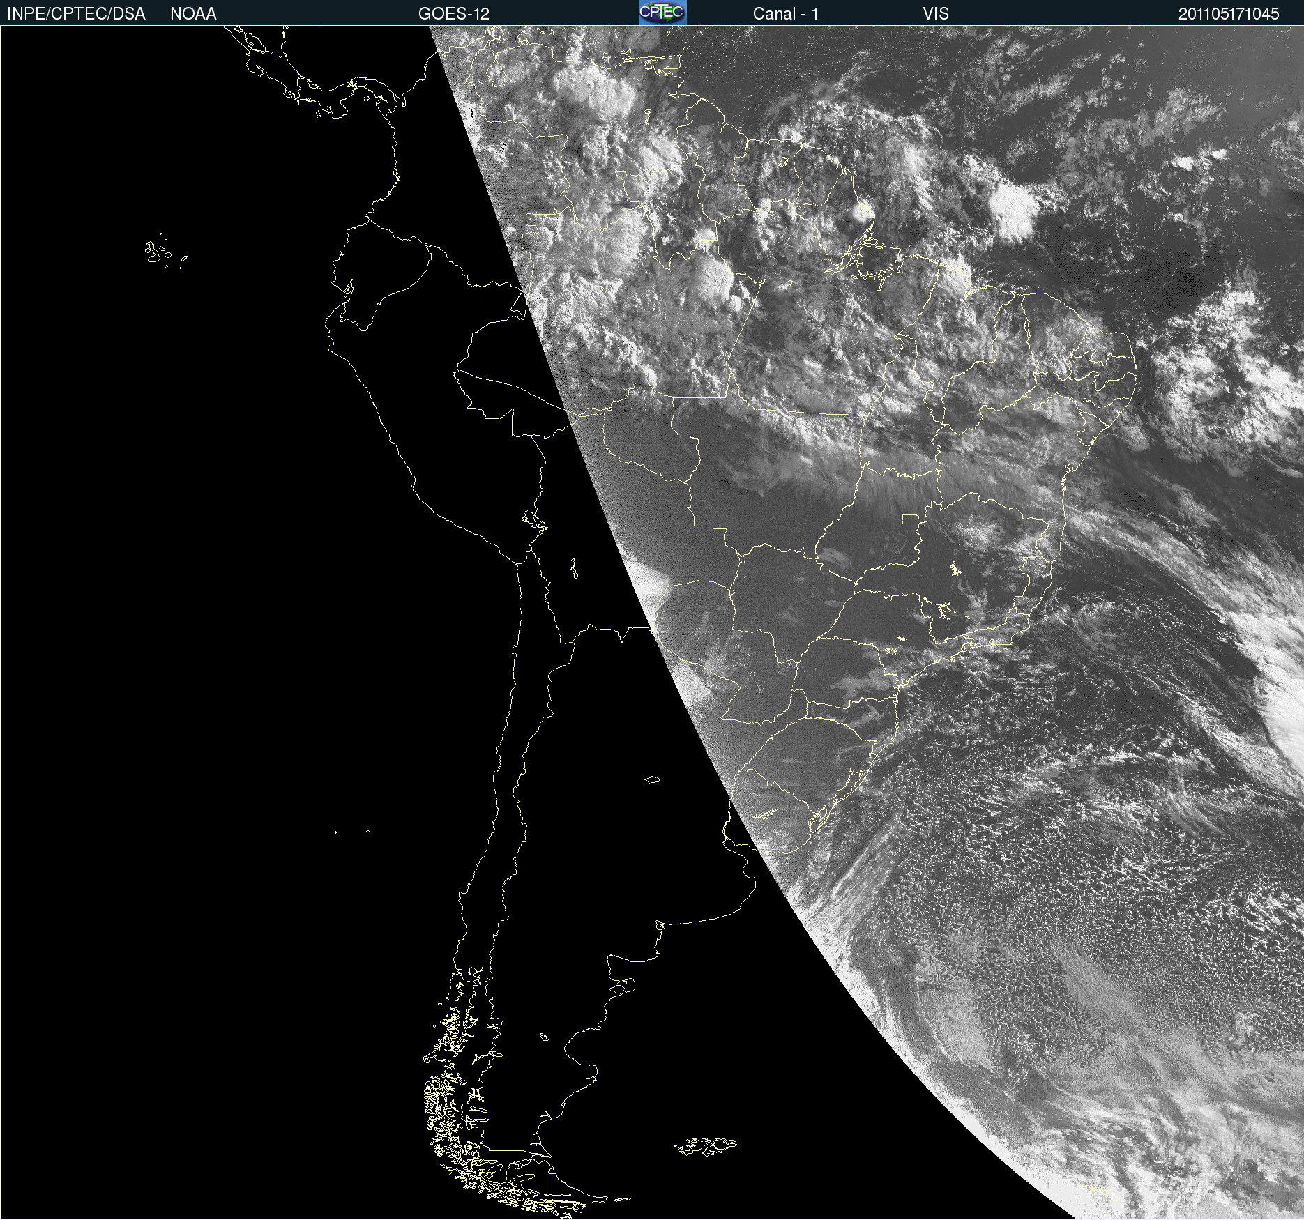Select the INPE/CPTEC/DSA header text

point(76,14)
